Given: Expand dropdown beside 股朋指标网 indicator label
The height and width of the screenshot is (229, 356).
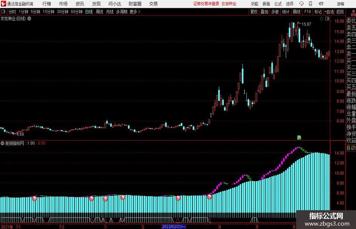Looking at the screenshot, I should (x=3, y=143).
